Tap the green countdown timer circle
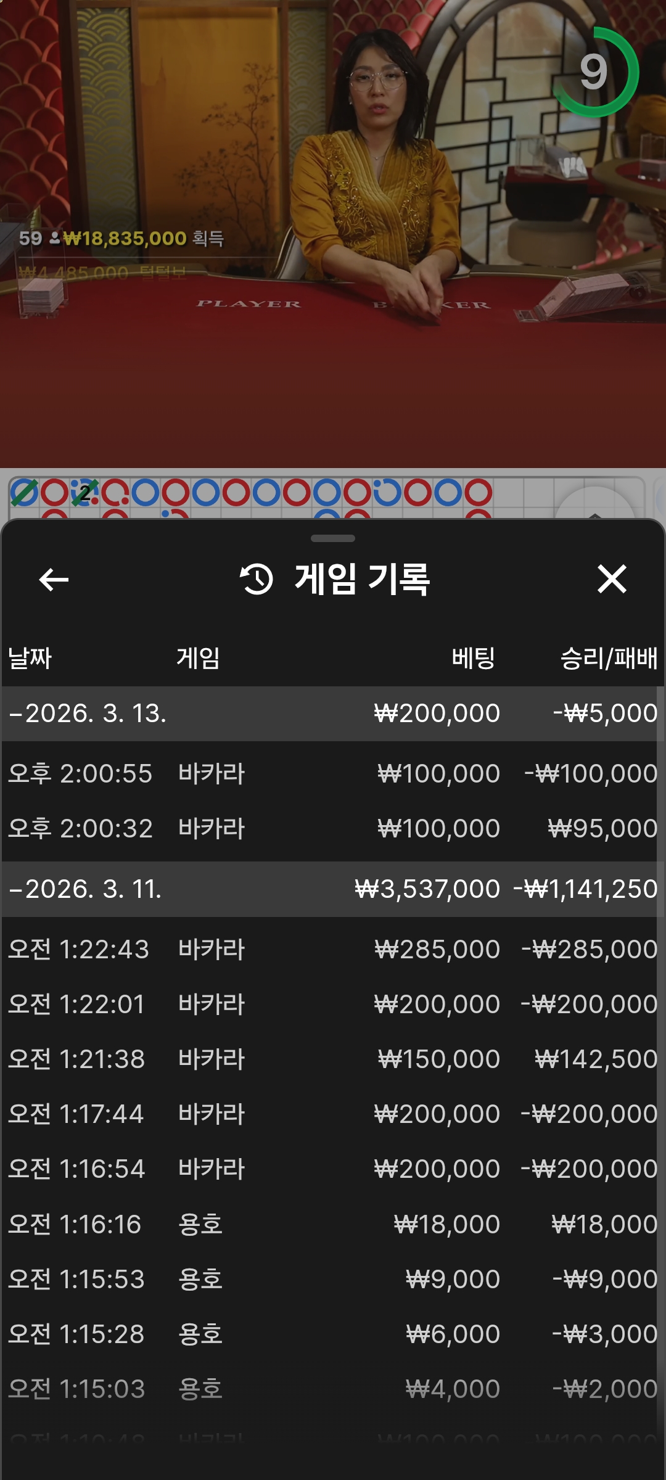The height and width of the screenshot is (1480, 666). coord(594,72)
